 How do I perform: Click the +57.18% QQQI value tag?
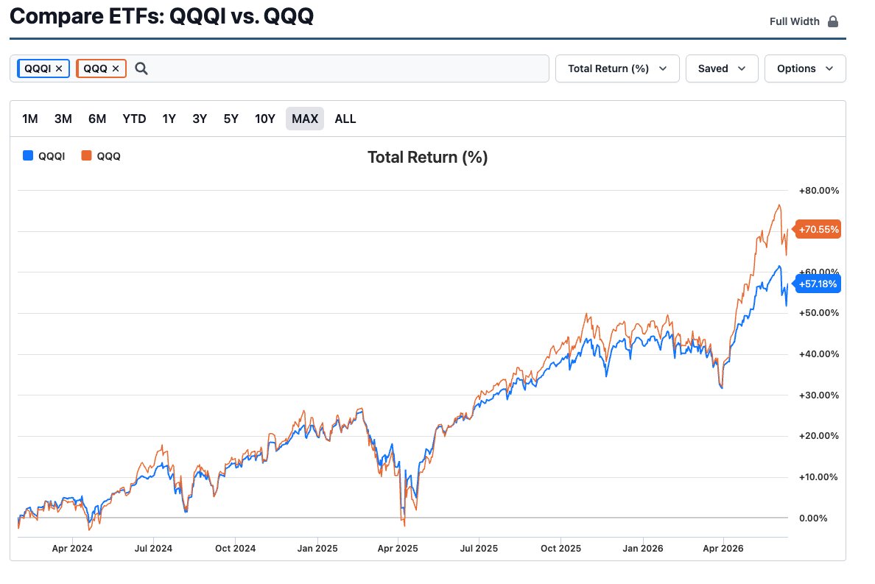click(817, 284)
